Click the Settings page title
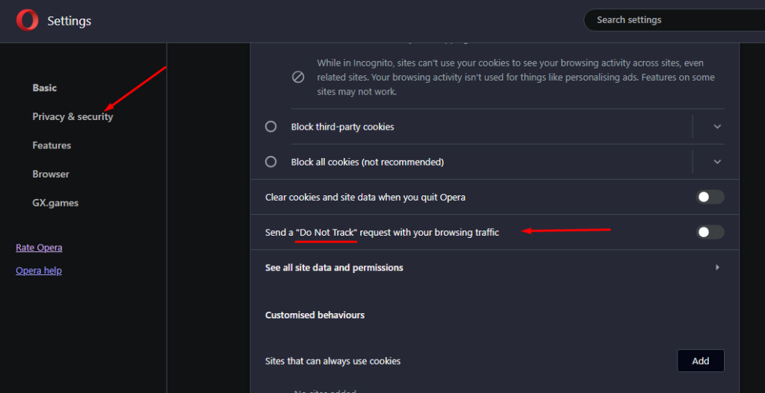This screenshot has width=765, height=393. click(69, 21)
